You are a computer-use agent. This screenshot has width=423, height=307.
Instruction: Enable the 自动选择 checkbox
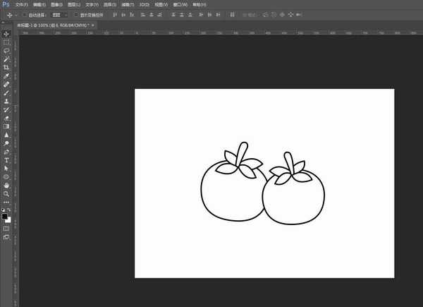[x=23, y=14]
